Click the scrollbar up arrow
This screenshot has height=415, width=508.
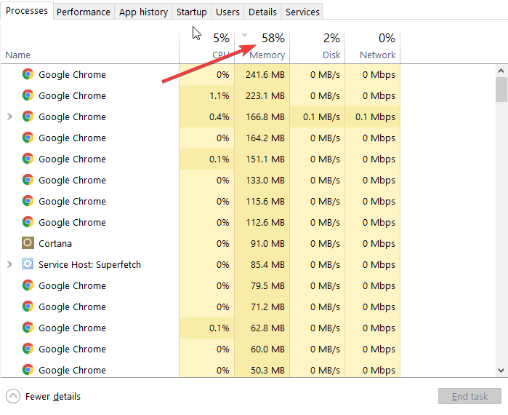pos(501,71)
